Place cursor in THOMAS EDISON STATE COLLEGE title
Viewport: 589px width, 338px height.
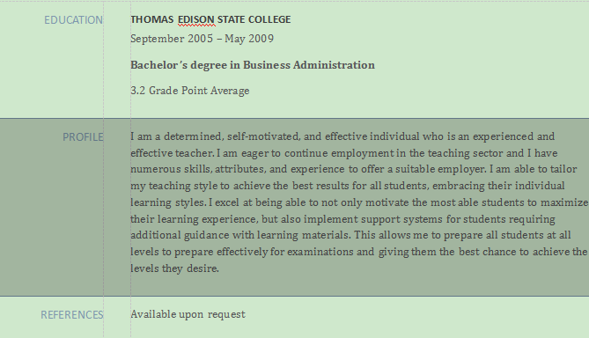tap(210, 19)
